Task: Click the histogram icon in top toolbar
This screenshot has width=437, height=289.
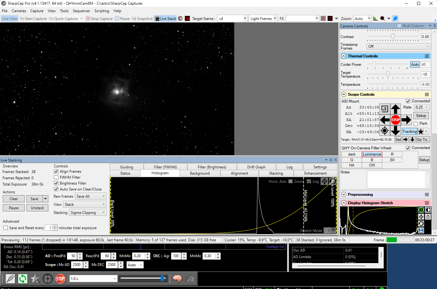Action: 376,18
